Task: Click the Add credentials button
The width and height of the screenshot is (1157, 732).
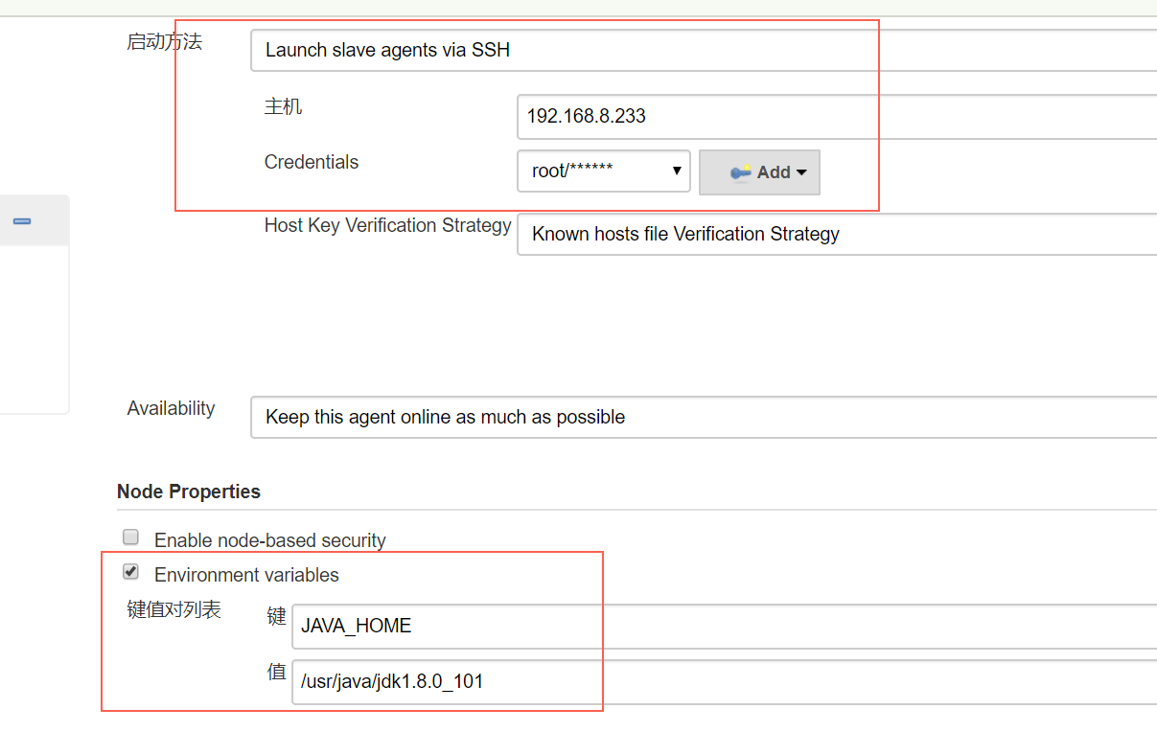Action: (x=759, y=172)
